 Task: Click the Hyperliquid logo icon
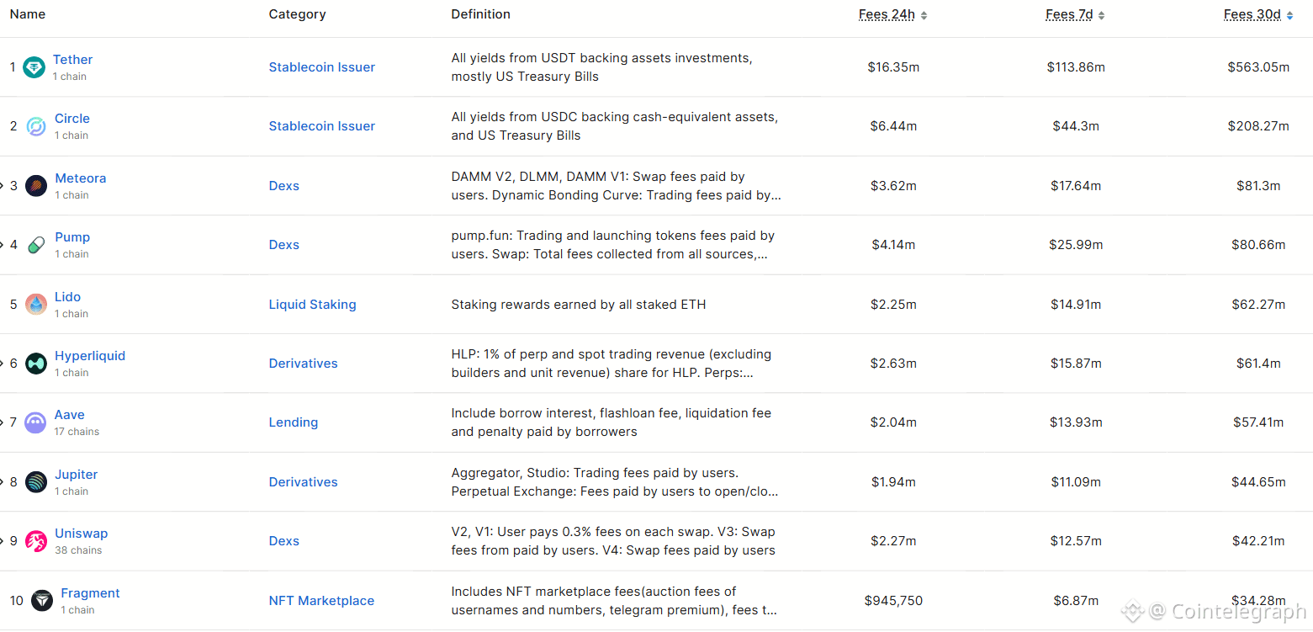[x=36, y=364]
